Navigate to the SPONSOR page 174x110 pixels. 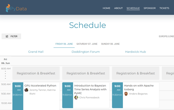149,8
